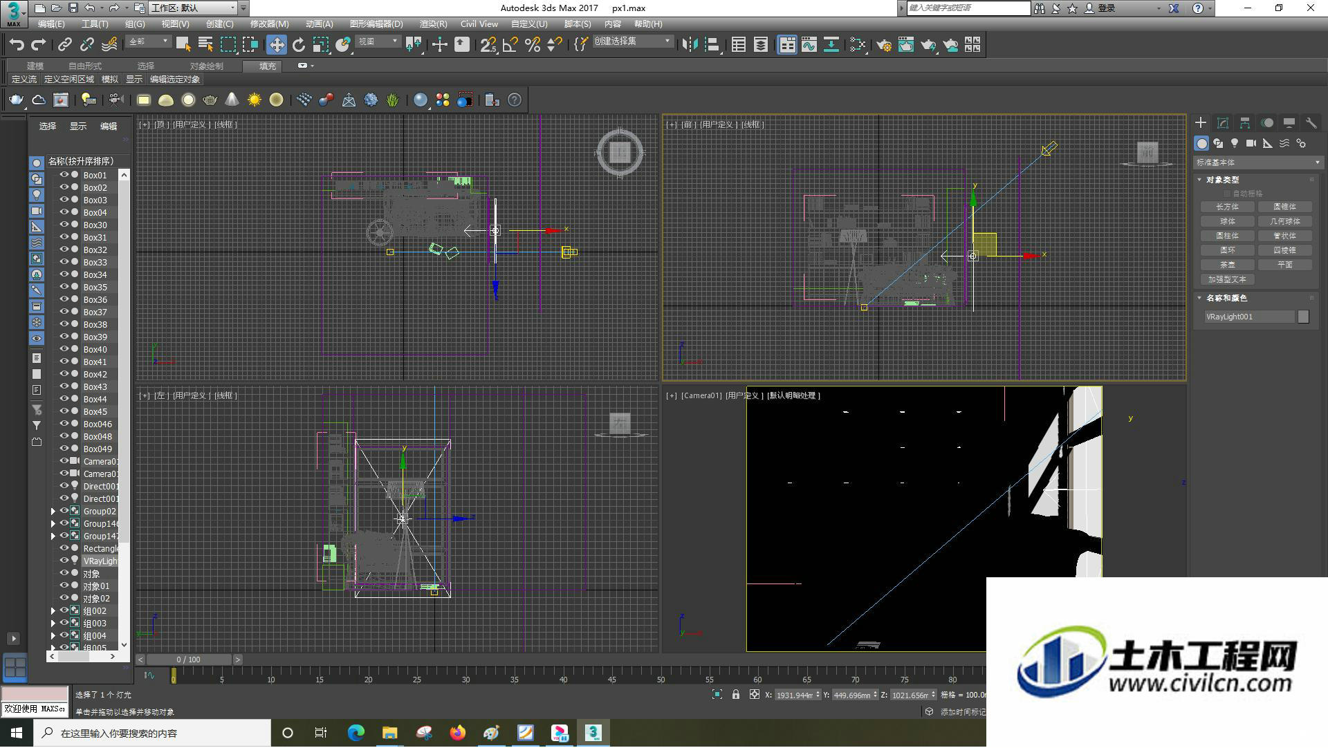Open the Utilities wrench panel icon

pyautogui.click(x=1311, y=123)
